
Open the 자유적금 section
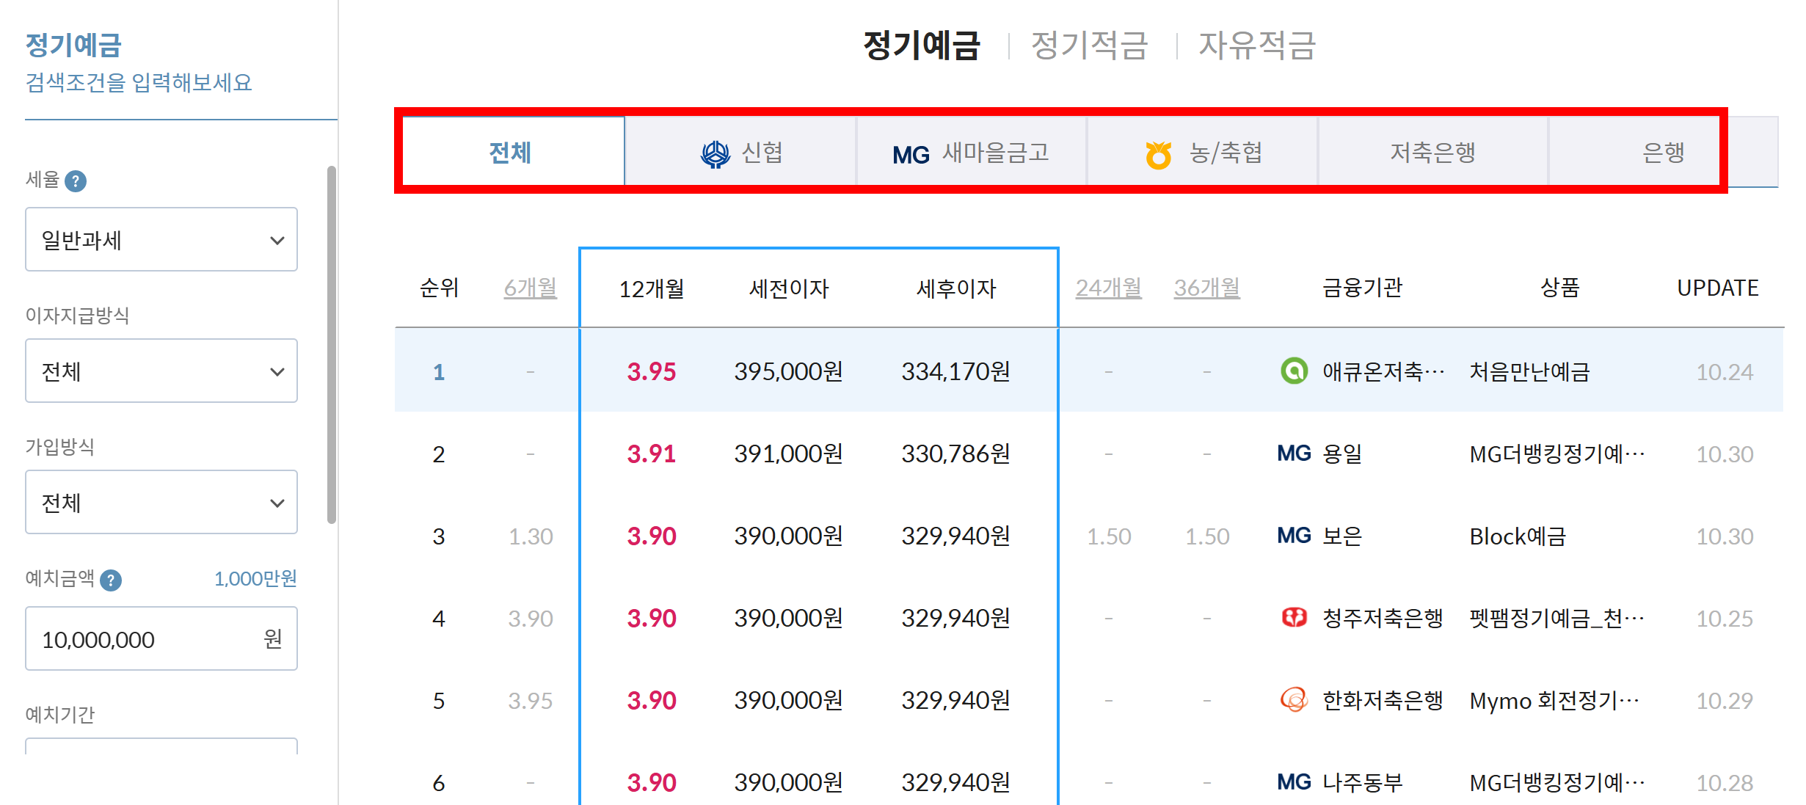1257,45
